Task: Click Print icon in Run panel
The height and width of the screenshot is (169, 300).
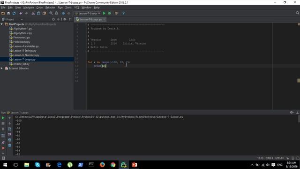Action: 9,140
